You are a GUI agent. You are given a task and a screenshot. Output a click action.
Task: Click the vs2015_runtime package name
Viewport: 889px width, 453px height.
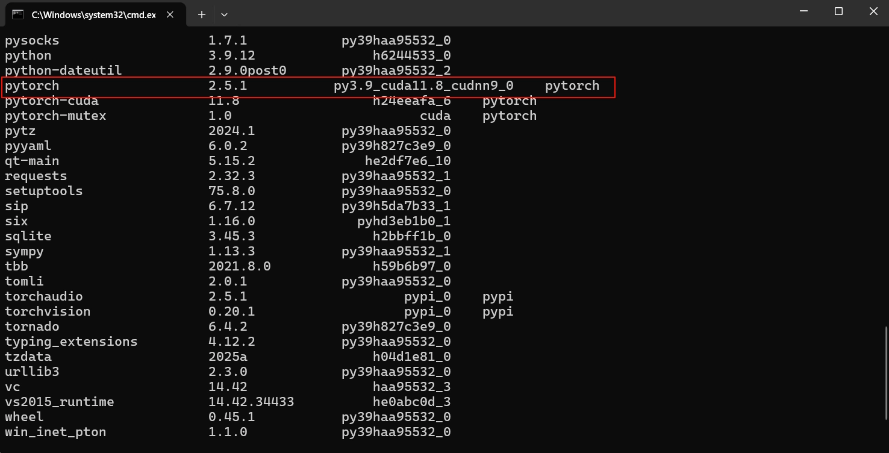pyautogui.click(x=59, y=402)
